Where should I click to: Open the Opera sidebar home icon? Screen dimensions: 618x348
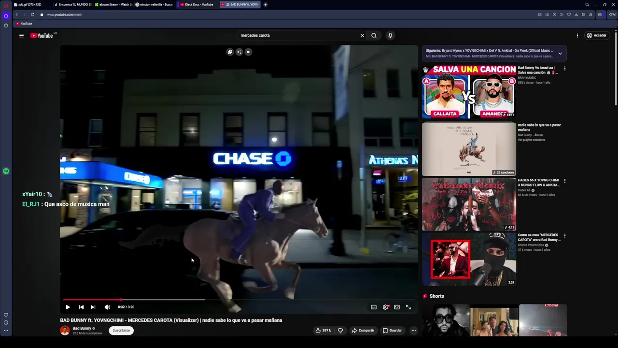point(6,15)
